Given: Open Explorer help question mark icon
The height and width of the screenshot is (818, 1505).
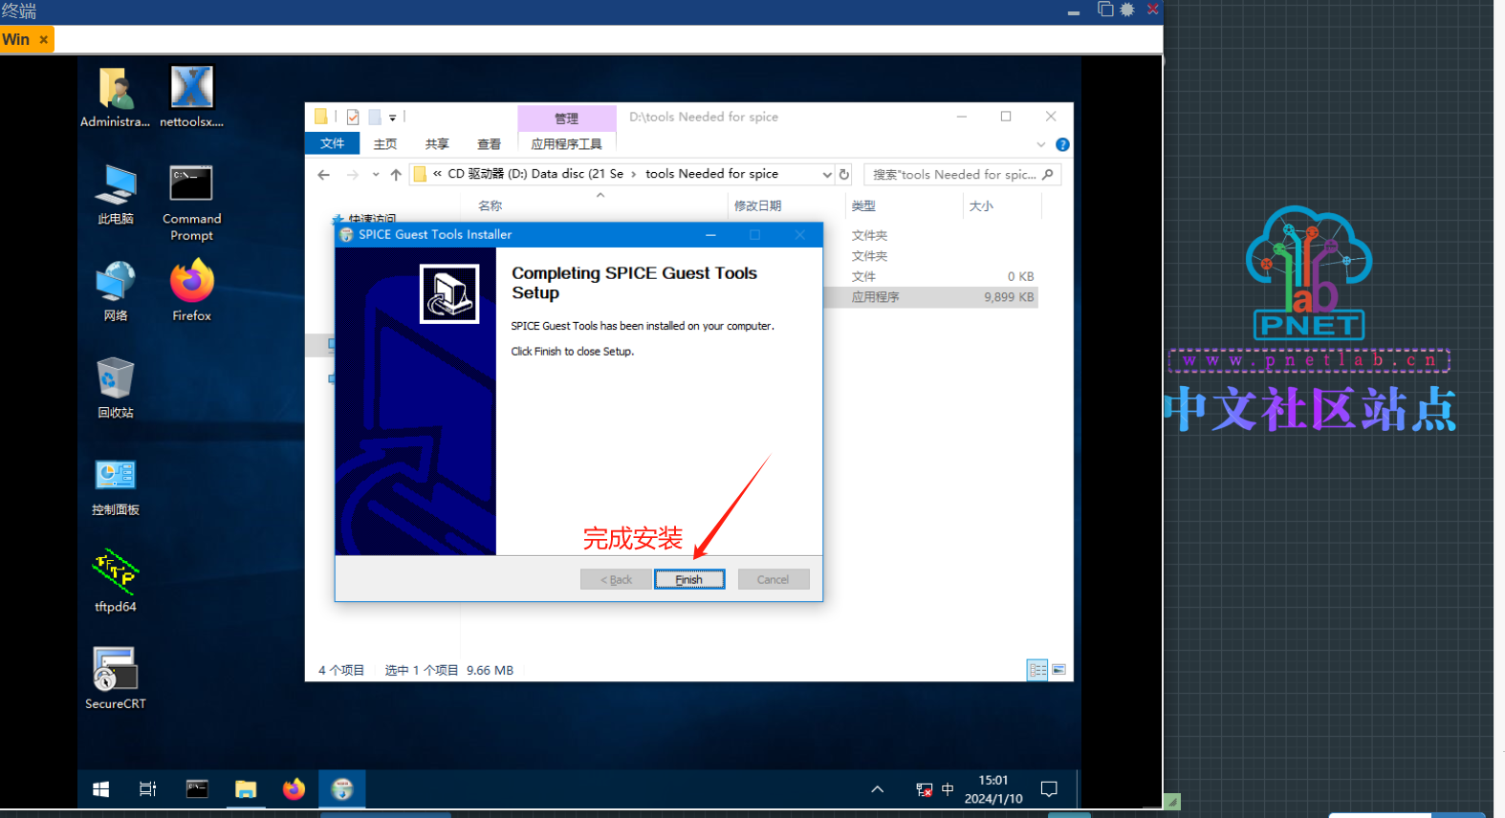Looking at the screenshot, I should (1062, 144).
